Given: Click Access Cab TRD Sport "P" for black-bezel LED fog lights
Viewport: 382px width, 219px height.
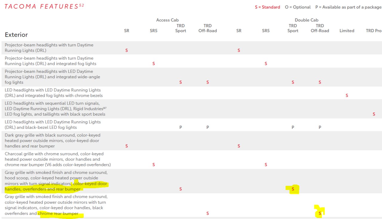Looking at the screenshot, I should [x=181, y=127].
